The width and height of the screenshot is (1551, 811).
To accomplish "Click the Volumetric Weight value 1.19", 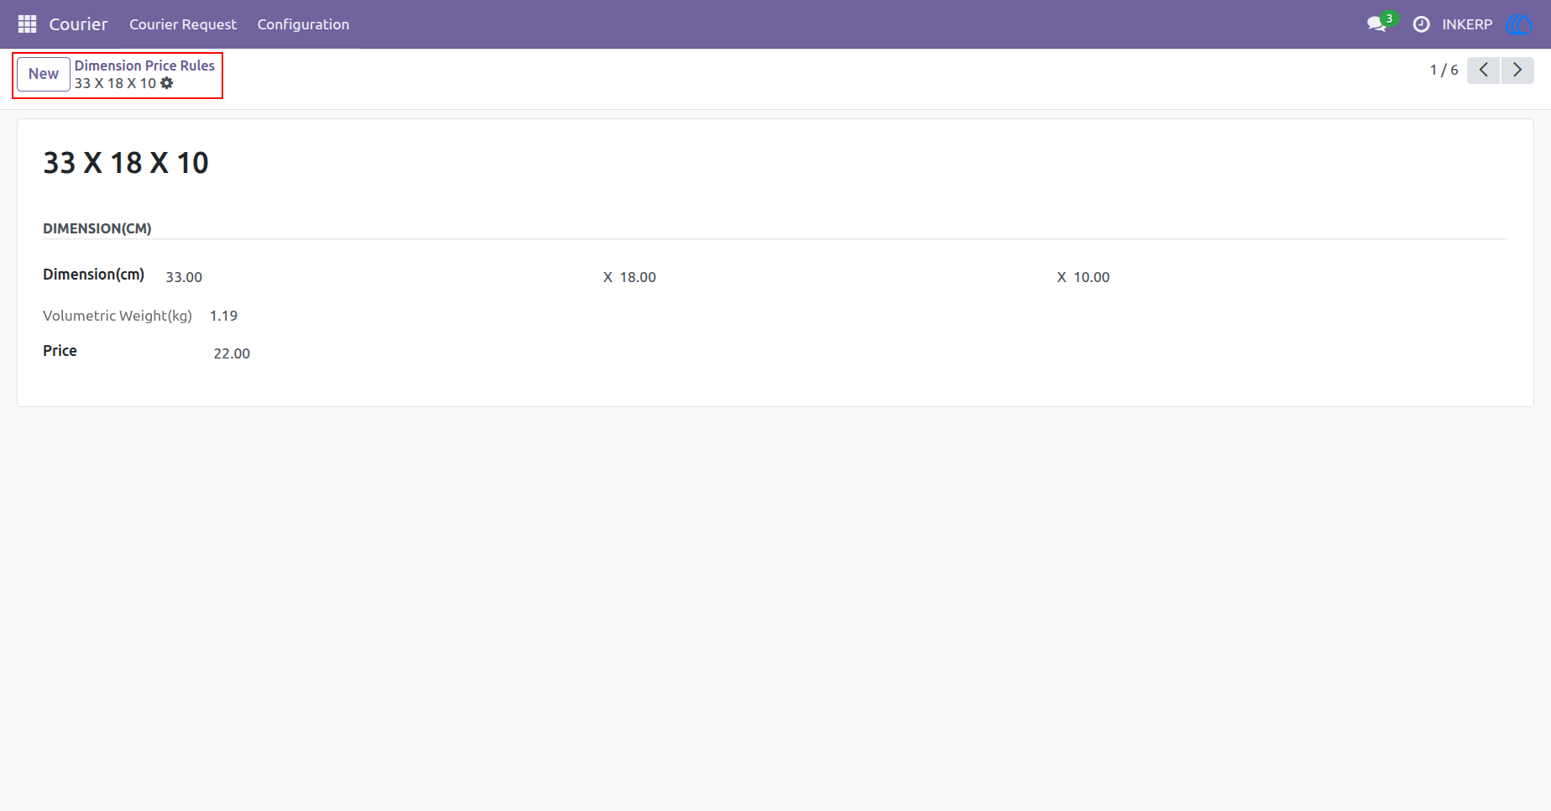I will (x=223, y=316).
